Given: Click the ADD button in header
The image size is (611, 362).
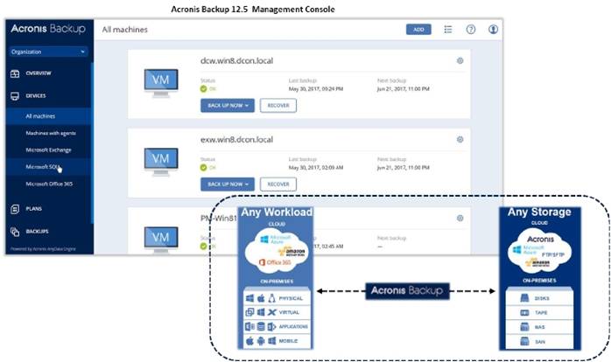Looking at the screenshot, I should 418,29.
